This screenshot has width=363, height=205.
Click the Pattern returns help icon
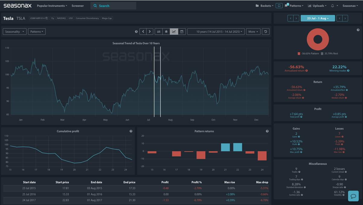click(x=267, y=131)
